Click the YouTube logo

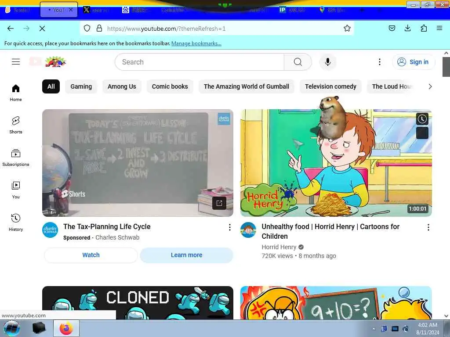coord(47,61)
